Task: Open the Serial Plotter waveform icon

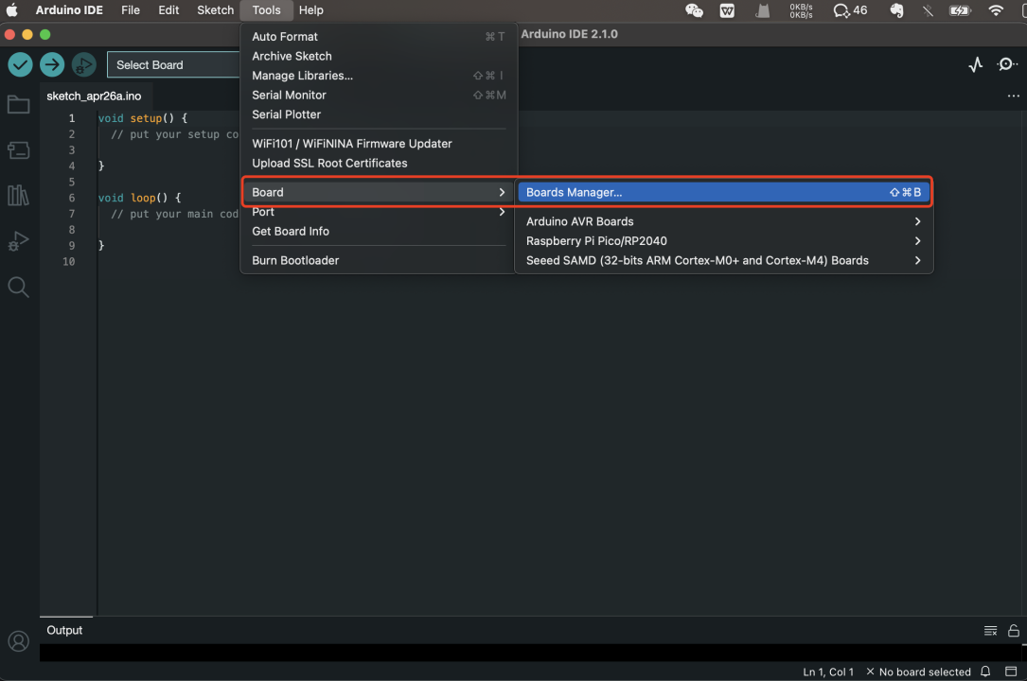Action: pyautogui.click(x=976, y=64)
